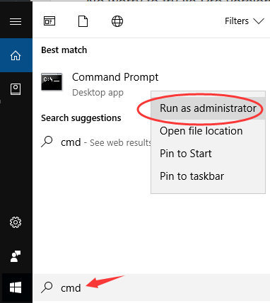Click cmd See web results suggestion
Viewport: 270px width, 303px height.
(x=96, y=142)
